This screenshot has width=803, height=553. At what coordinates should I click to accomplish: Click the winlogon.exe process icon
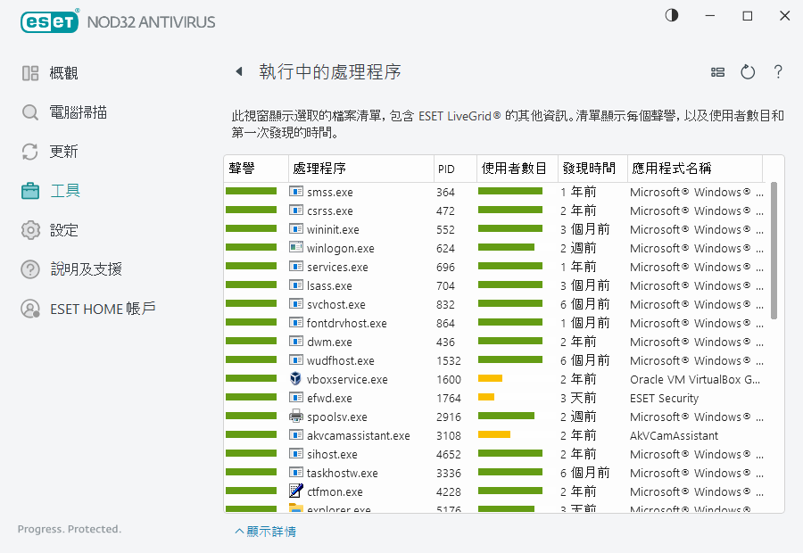pyautogui.click(x=296, y=247)
